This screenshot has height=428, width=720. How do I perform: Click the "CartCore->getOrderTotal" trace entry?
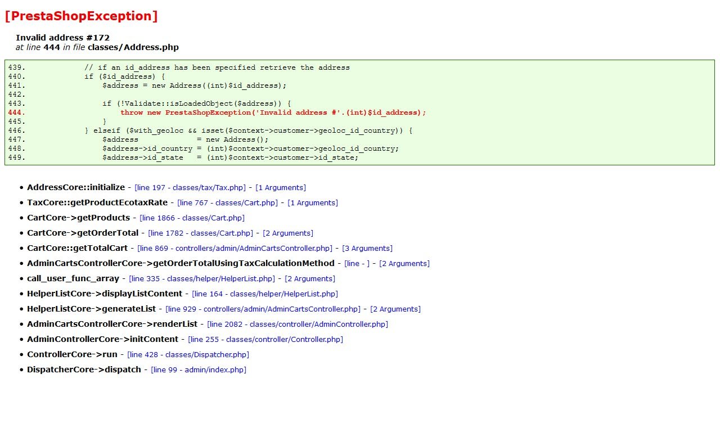tap(83, 233)
